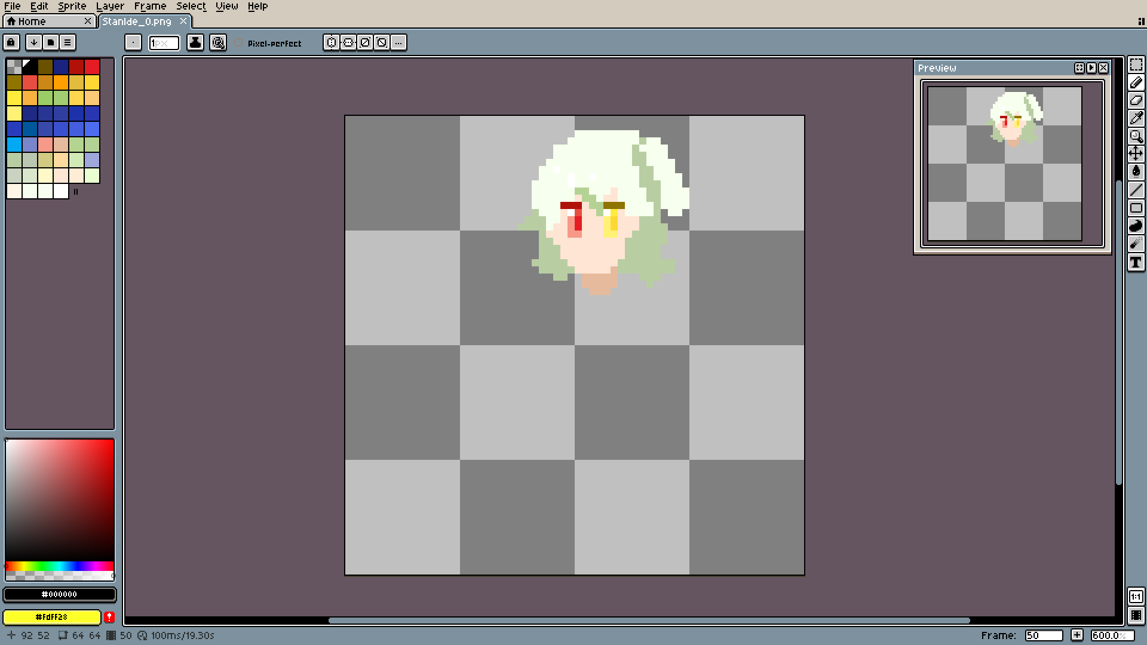Click the black background color #000000 bar
This screenshot has height=645, width=1147.
59,594
